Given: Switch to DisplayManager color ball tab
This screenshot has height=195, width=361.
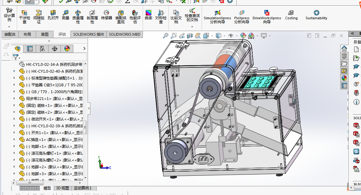Looking at the screenshot, I should click(x=67, y=48).
